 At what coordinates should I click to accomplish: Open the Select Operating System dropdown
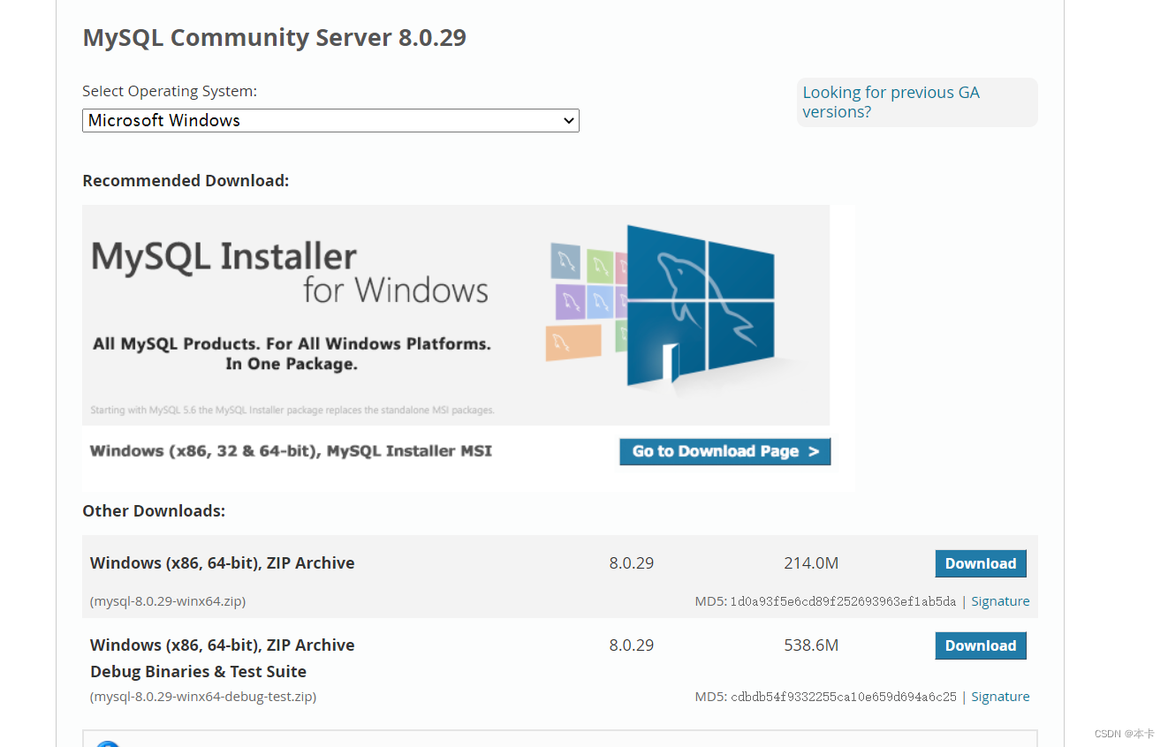pos(330,121)
